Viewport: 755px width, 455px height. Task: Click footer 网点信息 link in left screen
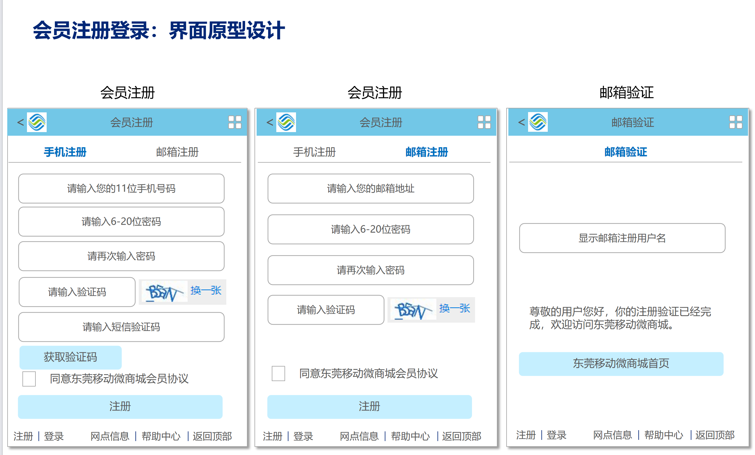[x=110, y=436]
